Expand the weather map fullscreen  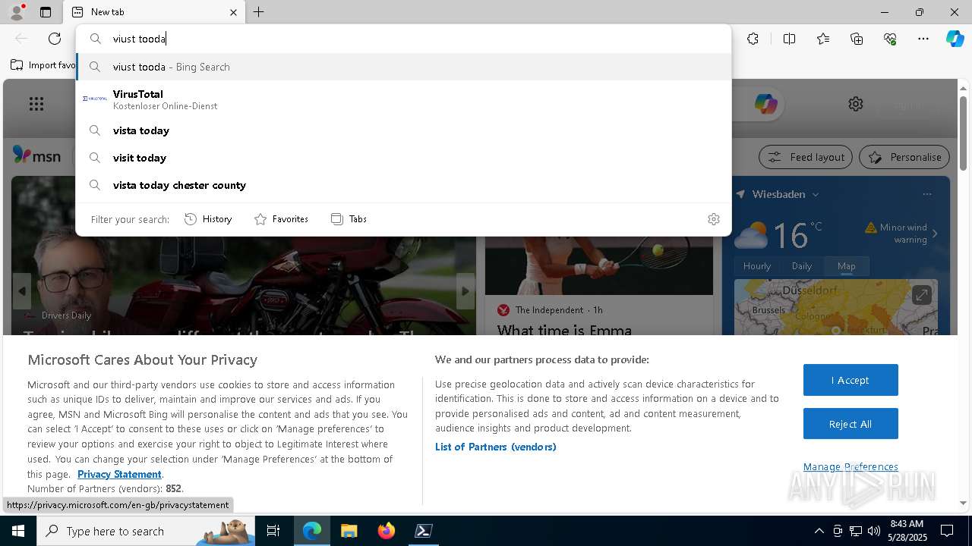(921, 295)
